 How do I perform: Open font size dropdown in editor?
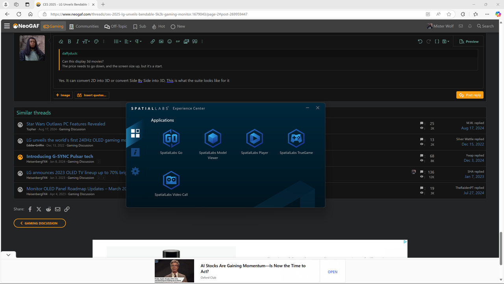(86, 41)
